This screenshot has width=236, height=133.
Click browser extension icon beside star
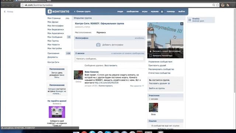(x=223, y=5)
